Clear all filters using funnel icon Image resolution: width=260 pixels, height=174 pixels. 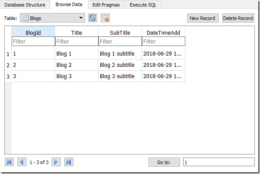(105, 18)
